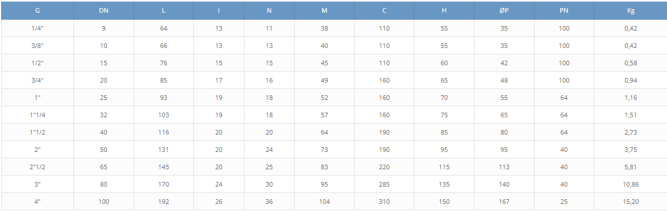Click the DN column header

(104, 10)
